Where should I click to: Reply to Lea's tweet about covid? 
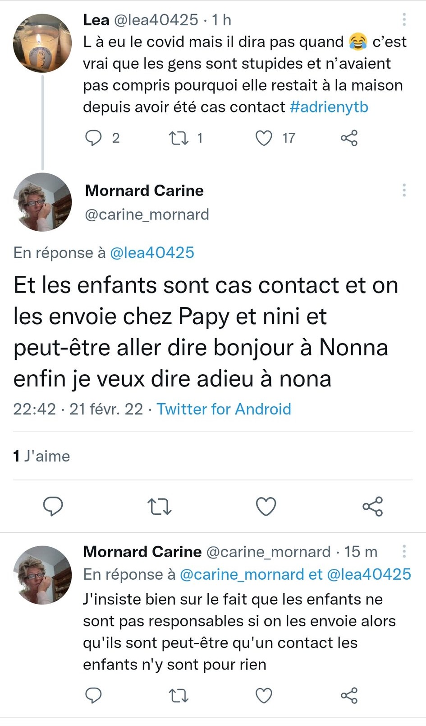93,138
